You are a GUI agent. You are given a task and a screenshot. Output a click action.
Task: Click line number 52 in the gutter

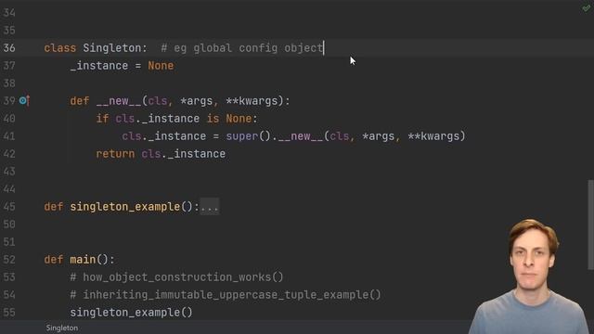9,260
